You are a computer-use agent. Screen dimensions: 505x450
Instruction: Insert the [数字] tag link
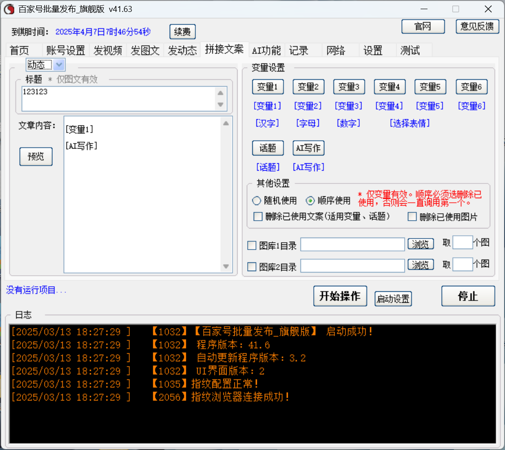[x=349, y=123]
